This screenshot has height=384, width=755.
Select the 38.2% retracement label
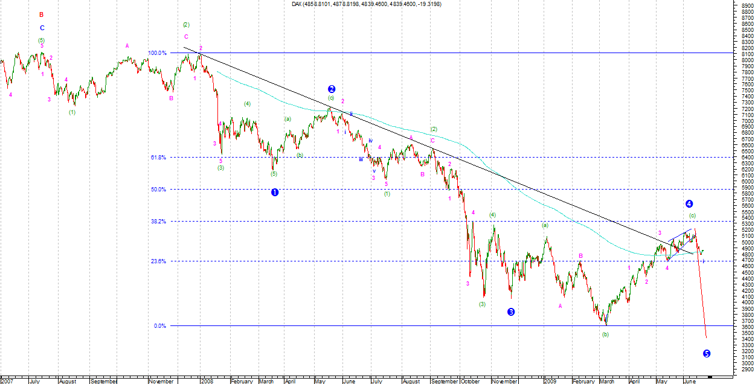pos(158,222)
